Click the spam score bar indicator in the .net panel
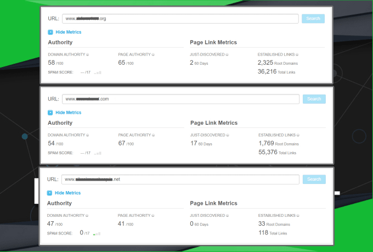 97,233
